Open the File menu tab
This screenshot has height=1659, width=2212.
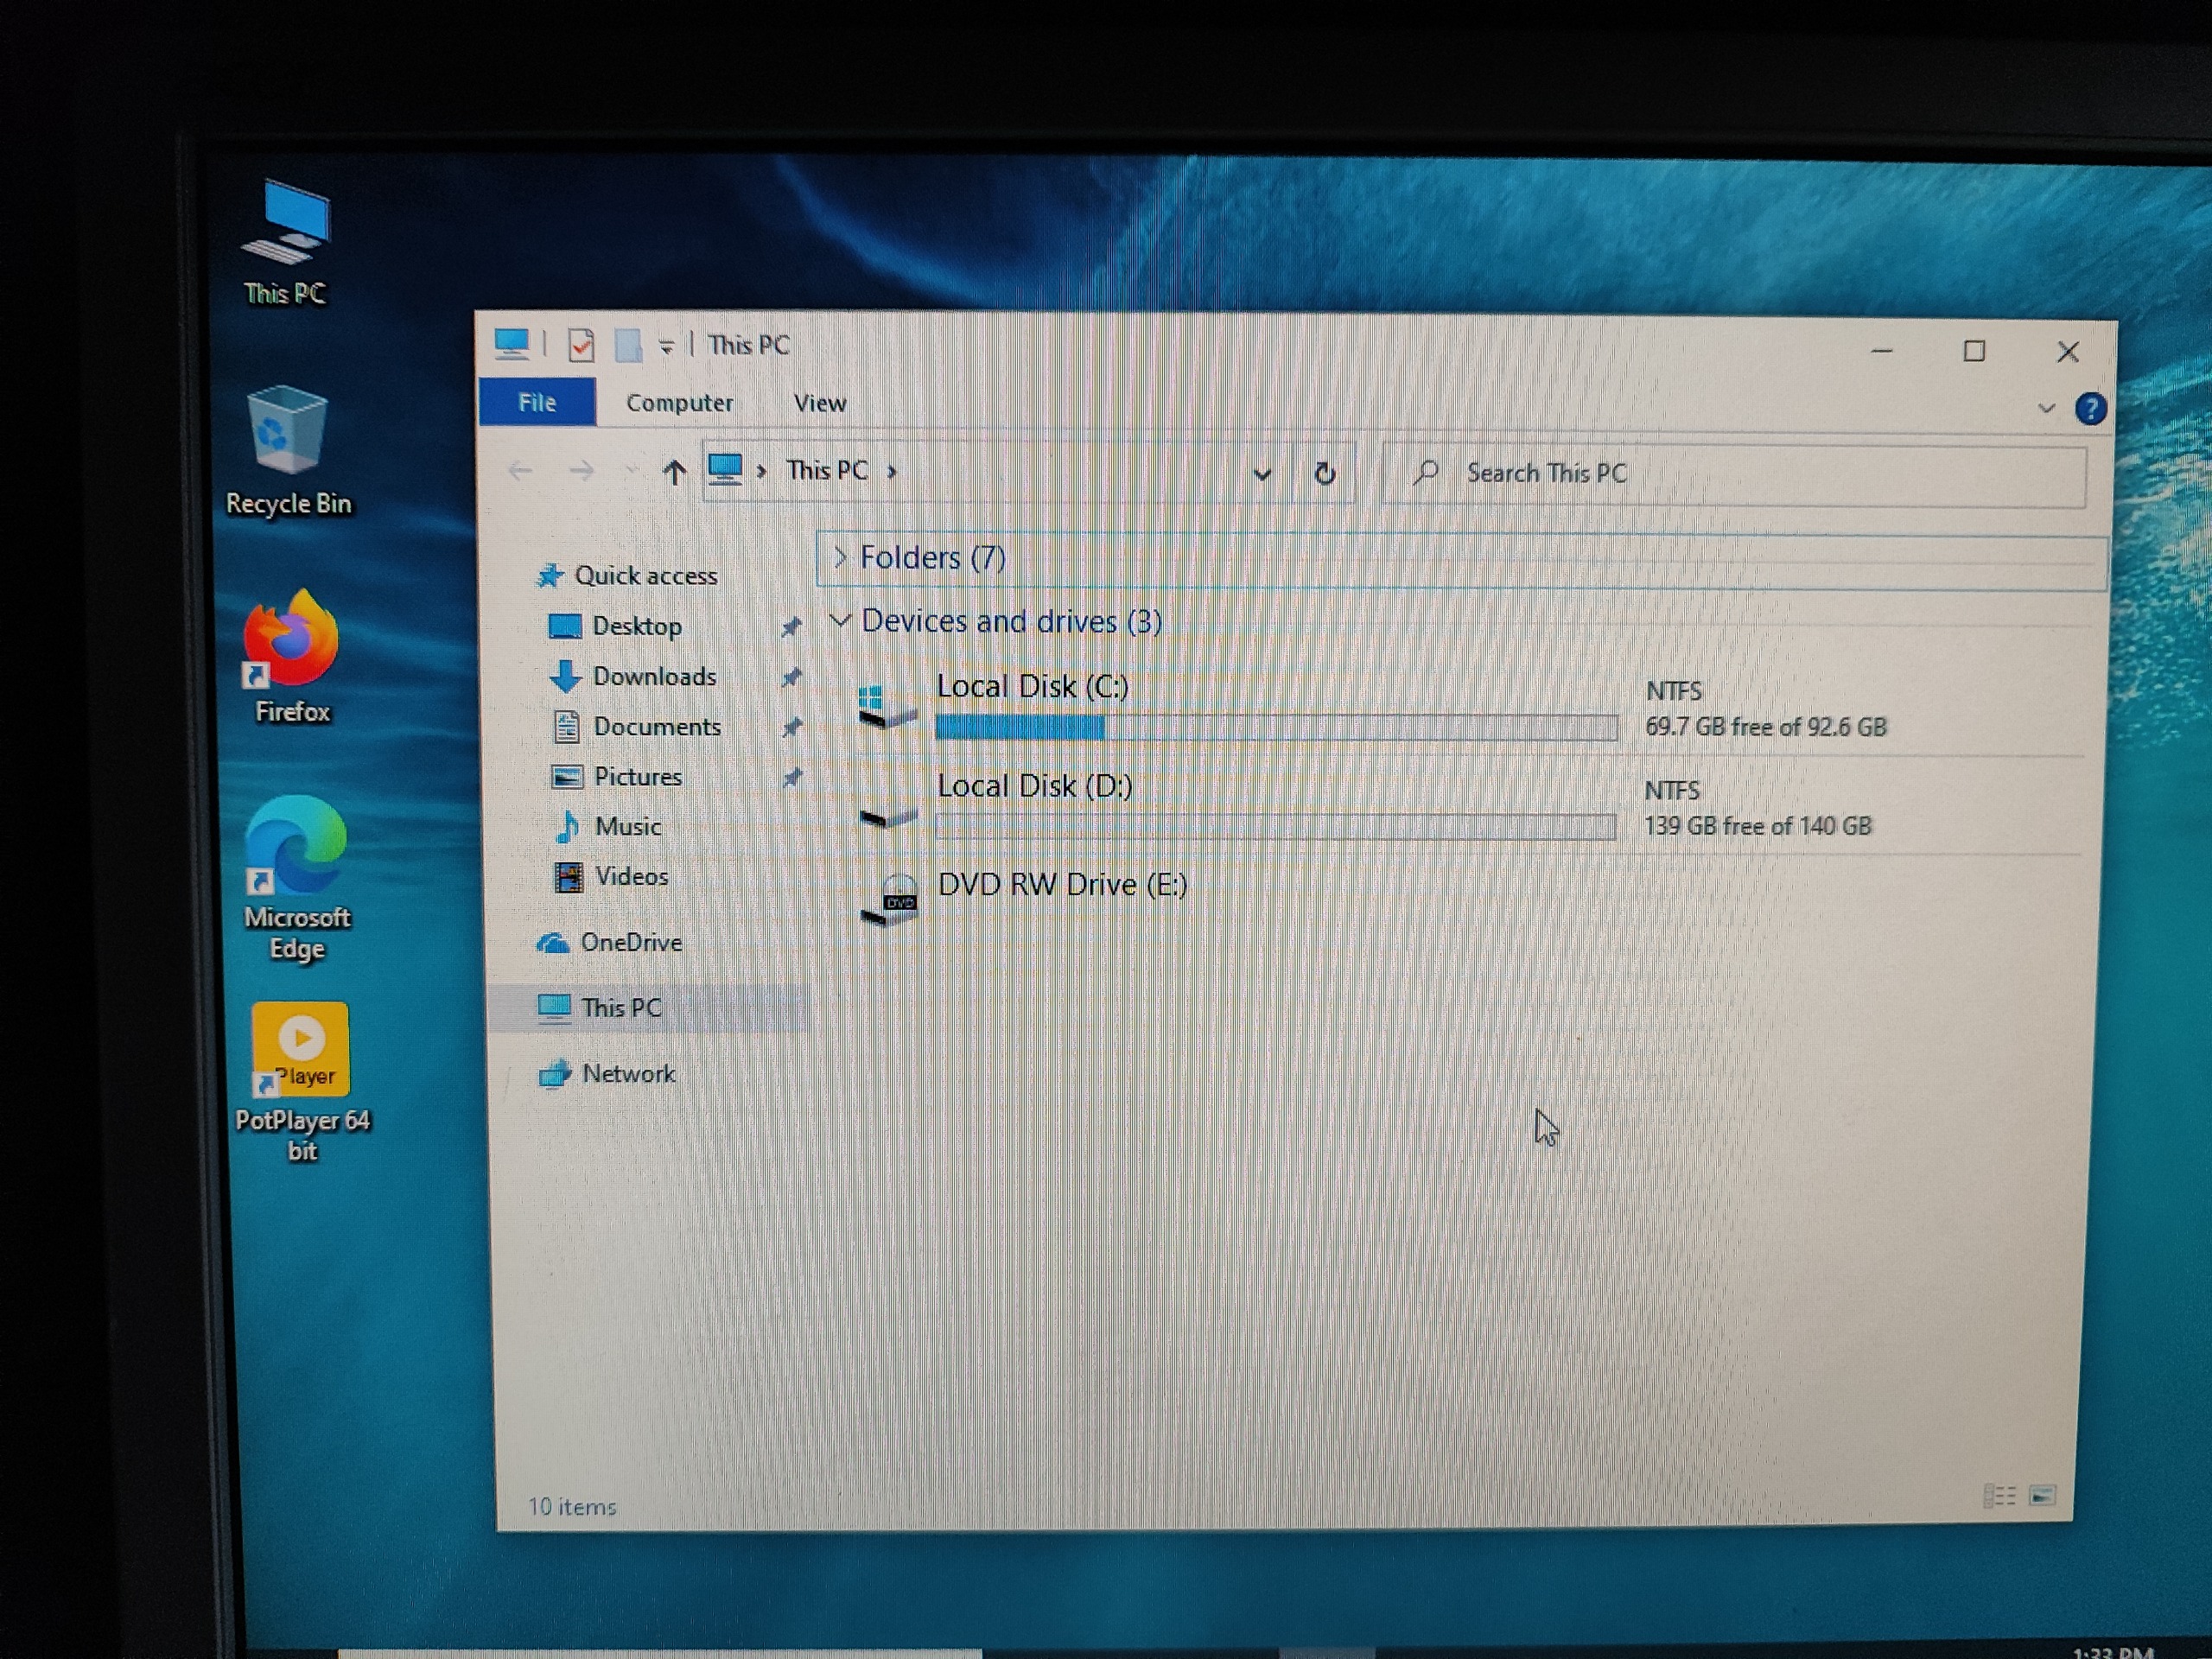click(x=537, y=403)
